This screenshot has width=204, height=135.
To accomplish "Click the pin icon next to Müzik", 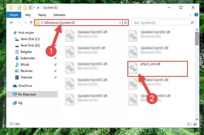I will click(x=55, y=65).
